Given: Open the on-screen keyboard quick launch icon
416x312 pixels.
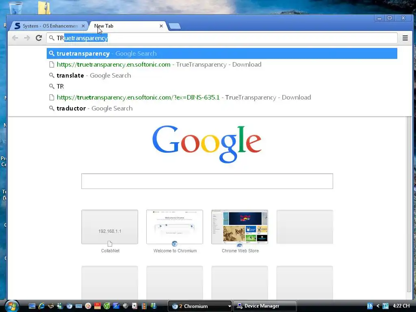Looking at the screenshot, I should pyautogui.click(x=79, y=306).
